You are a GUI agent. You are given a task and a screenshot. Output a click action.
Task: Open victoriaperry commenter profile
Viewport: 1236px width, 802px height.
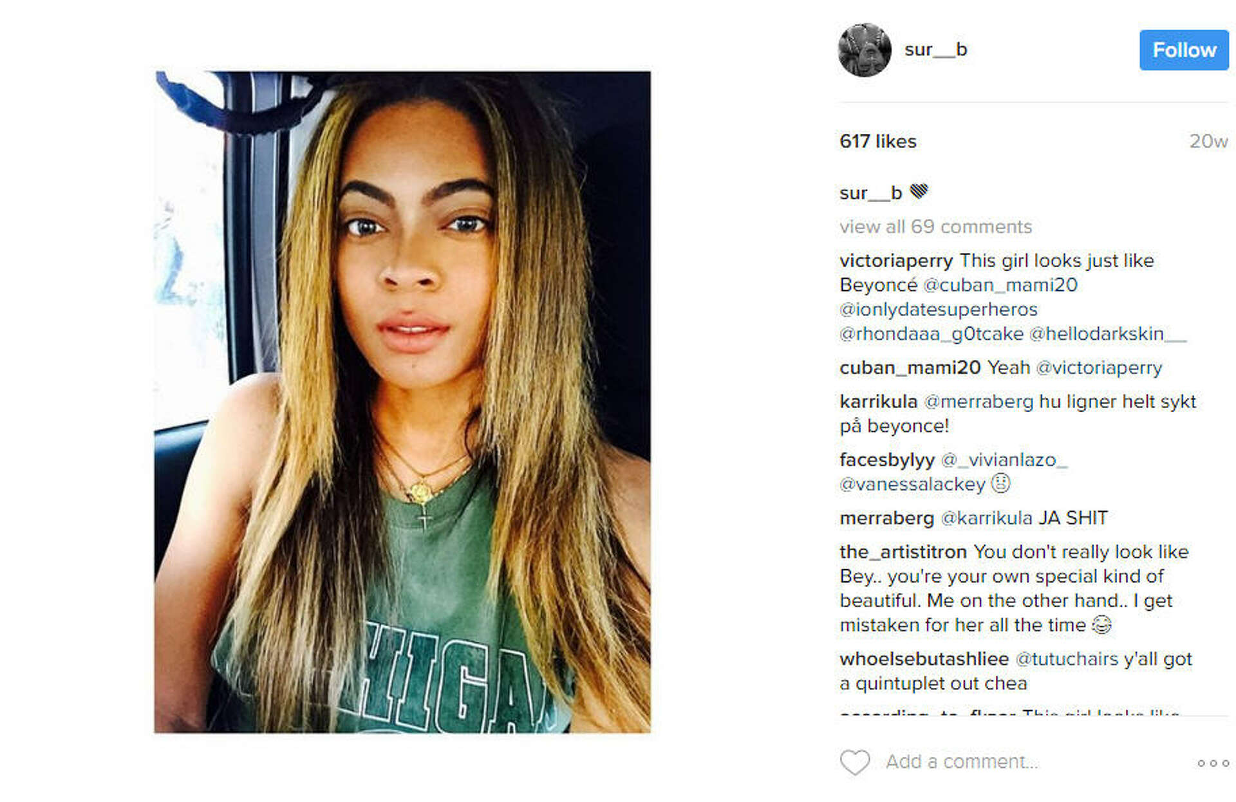coord(896,261)
